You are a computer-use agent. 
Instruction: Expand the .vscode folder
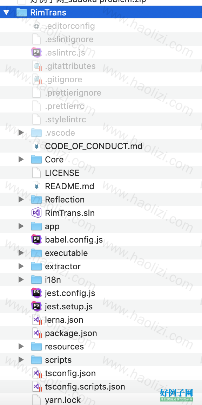pos(21,133)
